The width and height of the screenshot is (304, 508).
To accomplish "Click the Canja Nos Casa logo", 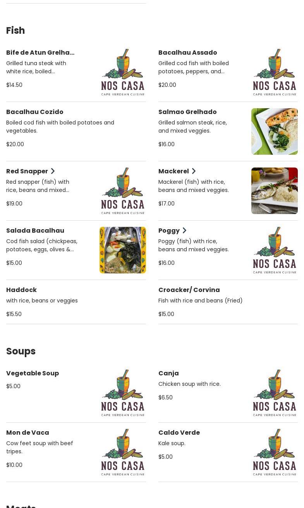I will 274,393.
